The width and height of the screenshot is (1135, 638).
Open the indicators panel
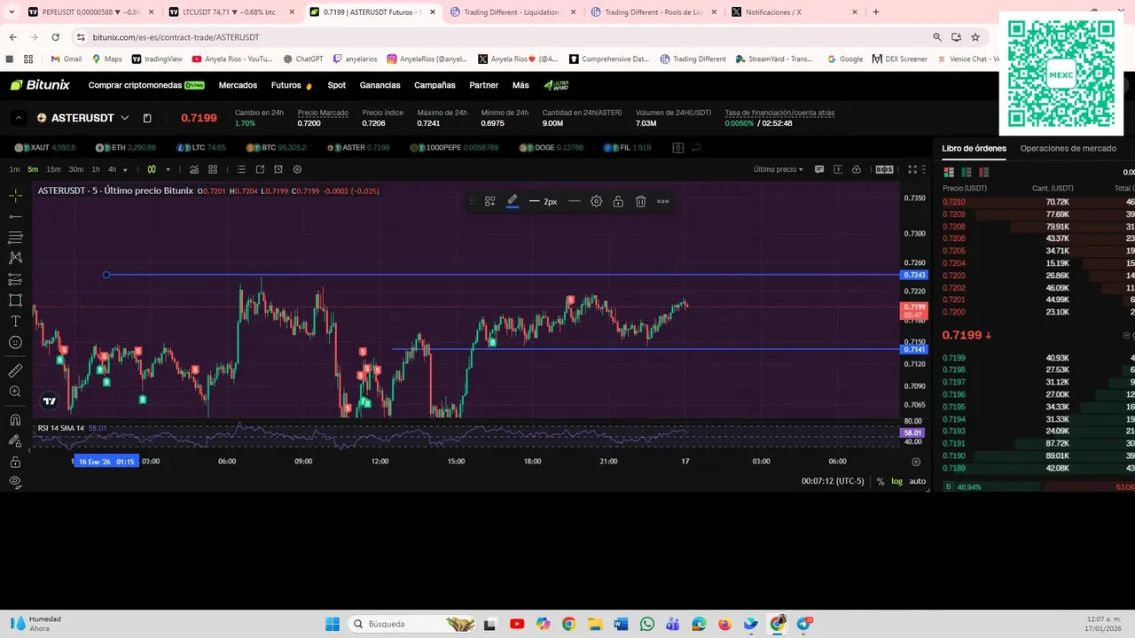tap(194, 169)
